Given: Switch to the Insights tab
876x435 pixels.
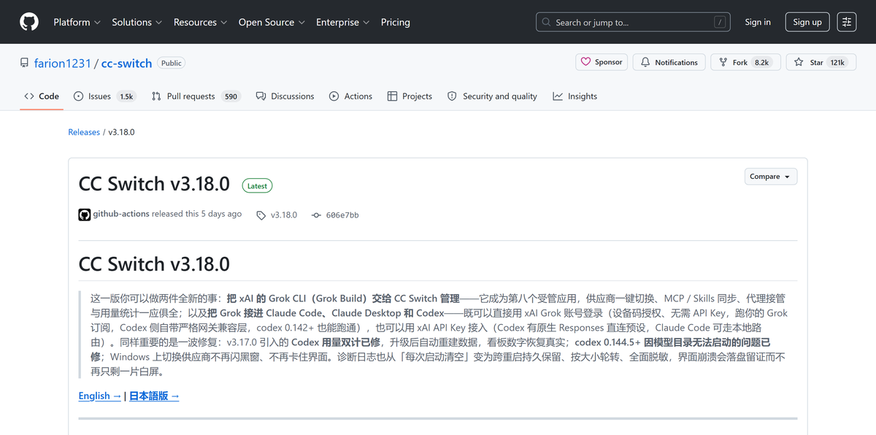Looking at the screenshot, I should (x=575, y=96).
